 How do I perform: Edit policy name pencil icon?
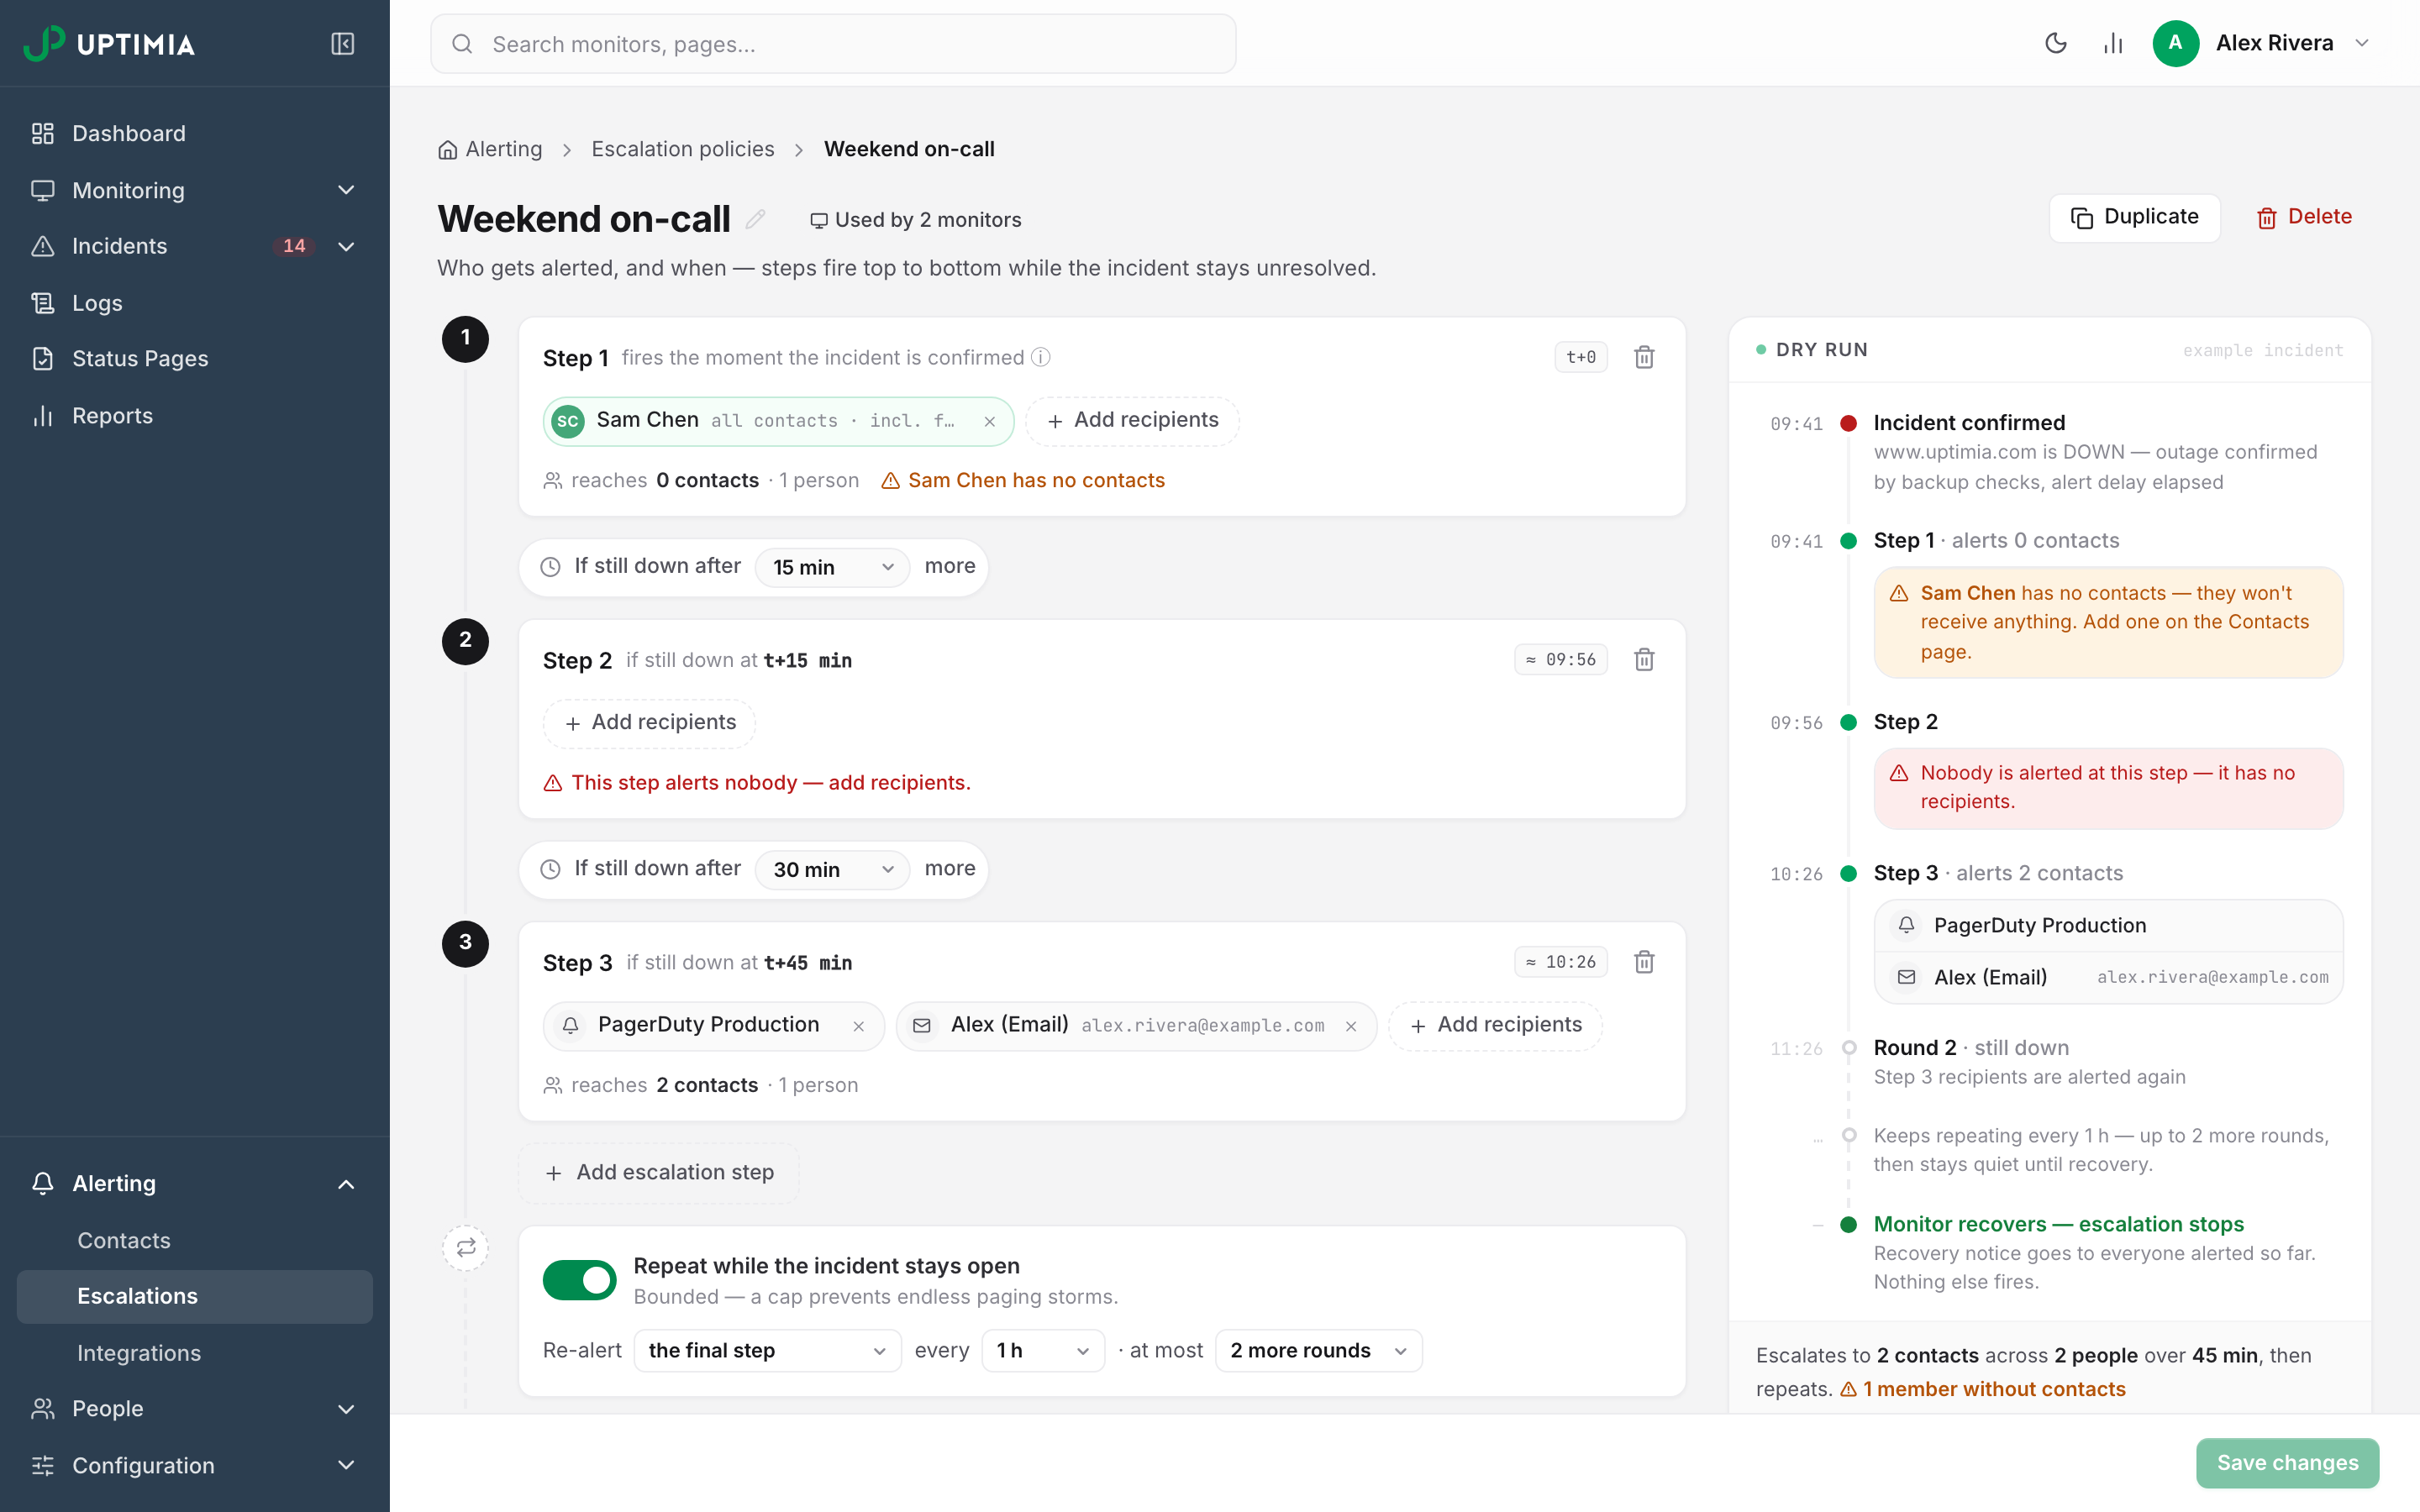[755, 219]
